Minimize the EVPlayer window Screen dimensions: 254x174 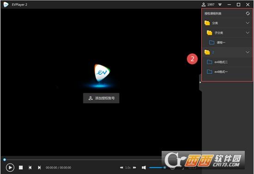tap(229, 5)
